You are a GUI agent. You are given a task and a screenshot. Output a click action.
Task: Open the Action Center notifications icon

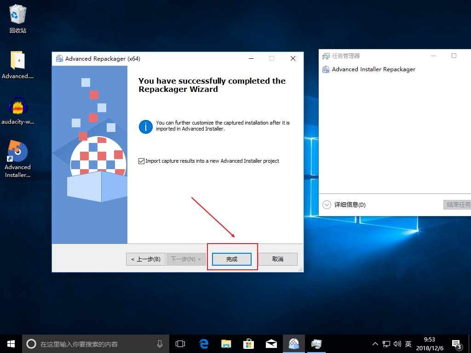point(457,344)
